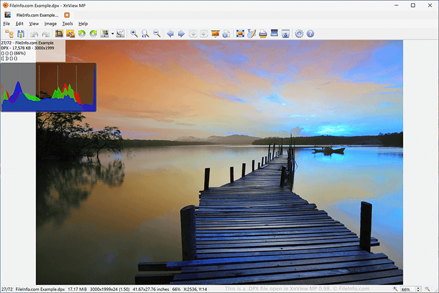Image resolution: width=439 pixels, height=293 pixels.
Task: Open Settings via the gear icon
Action: [299, 34]
